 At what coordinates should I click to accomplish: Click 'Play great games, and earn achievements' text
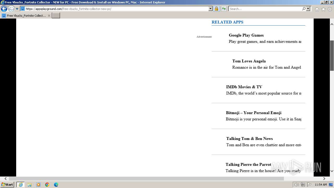tap(265, 42)
